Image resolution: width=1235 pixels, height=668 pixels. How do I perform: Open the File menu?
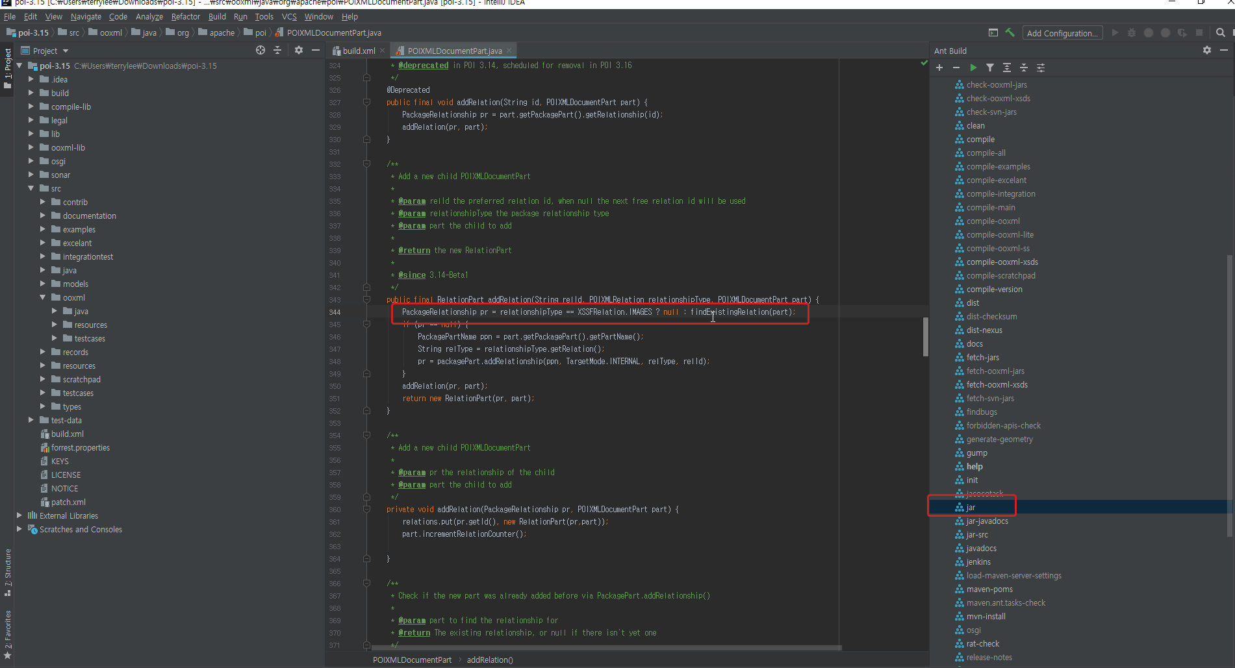(10, 16)
